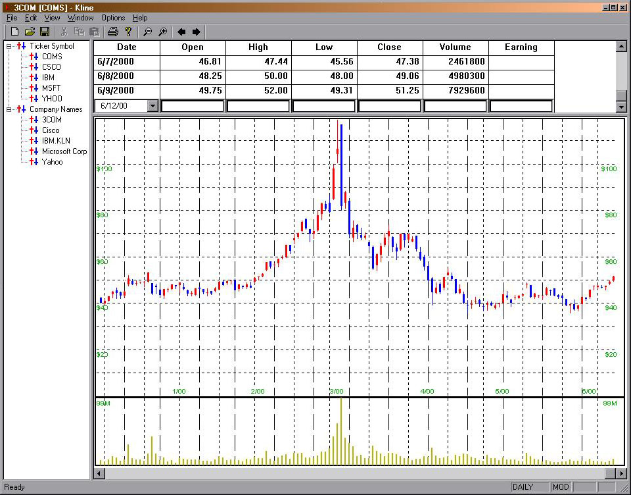Viewport: 631px width, 495px height.
Task: Click the left arrow toolbar button
Action: coord(181,32)
